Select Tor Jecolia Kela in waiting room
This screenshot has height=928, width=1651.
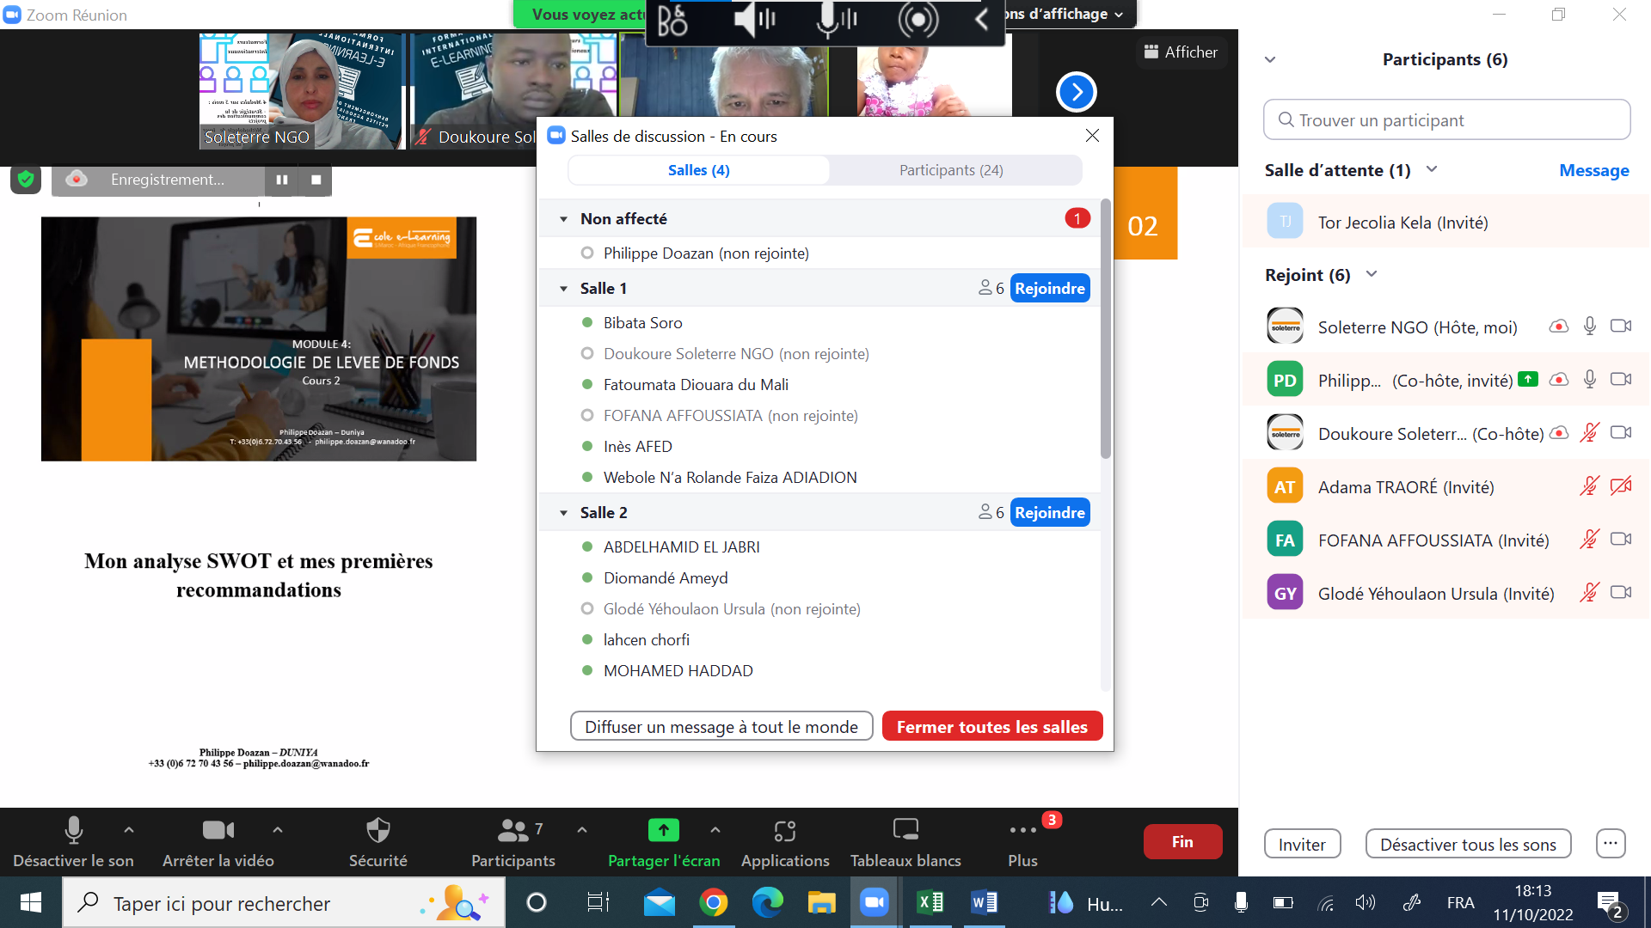pyautogui.click(x=1445, y=223)
